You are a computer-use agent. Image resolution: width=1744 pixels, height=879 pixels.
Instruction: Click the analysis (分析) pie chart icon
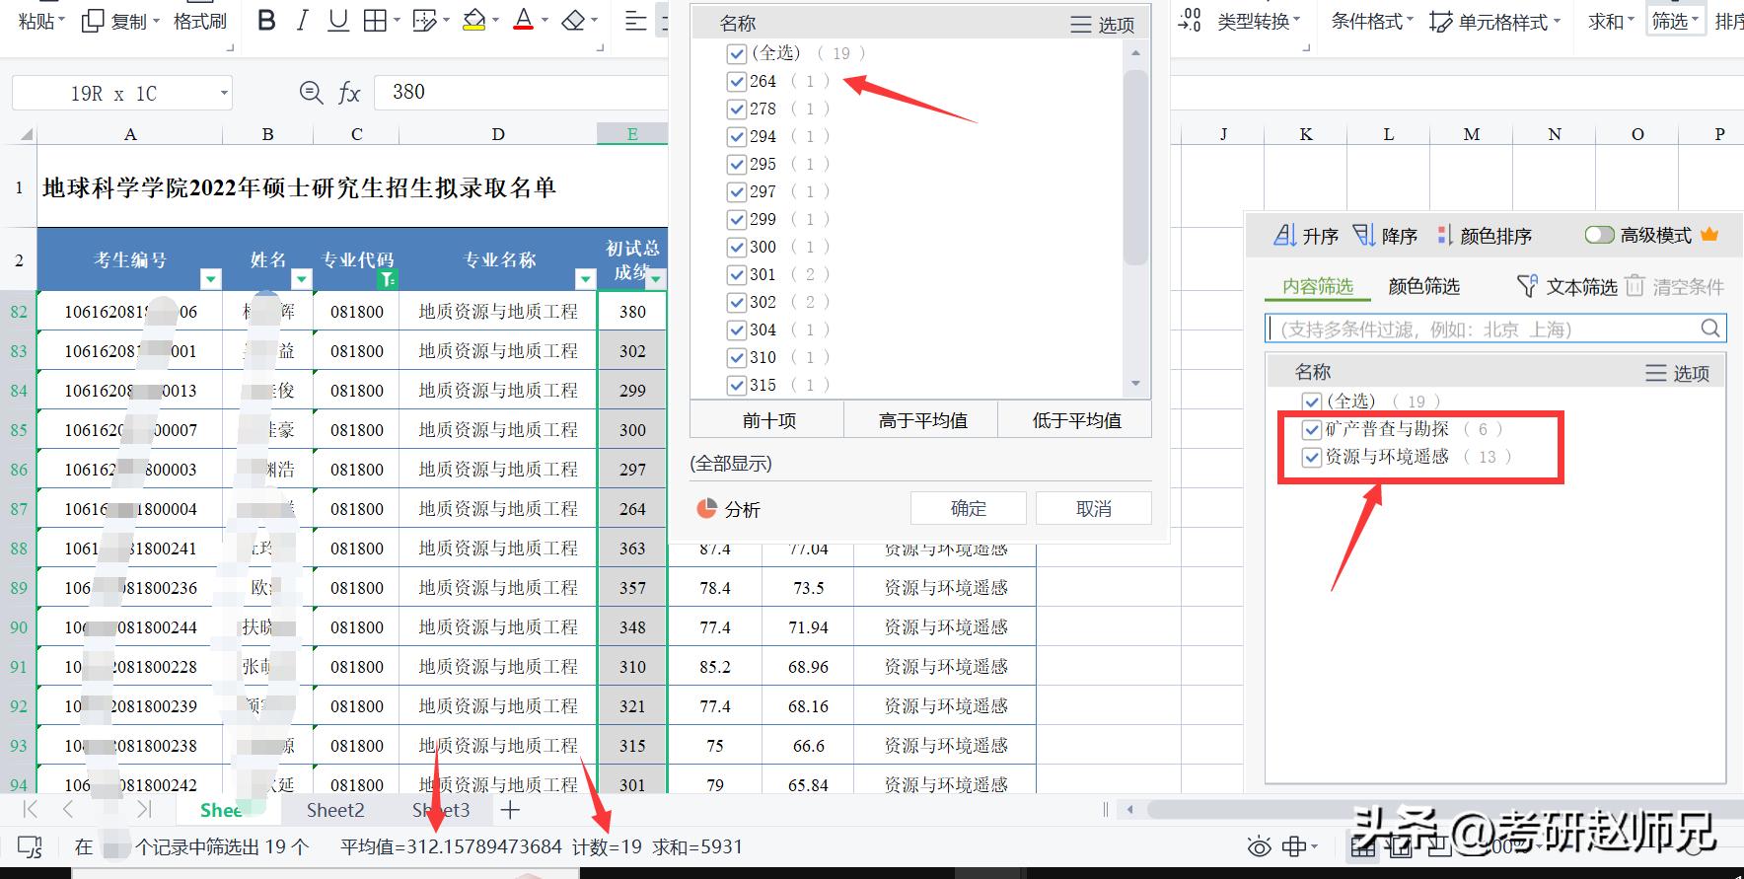click(706, 509)
